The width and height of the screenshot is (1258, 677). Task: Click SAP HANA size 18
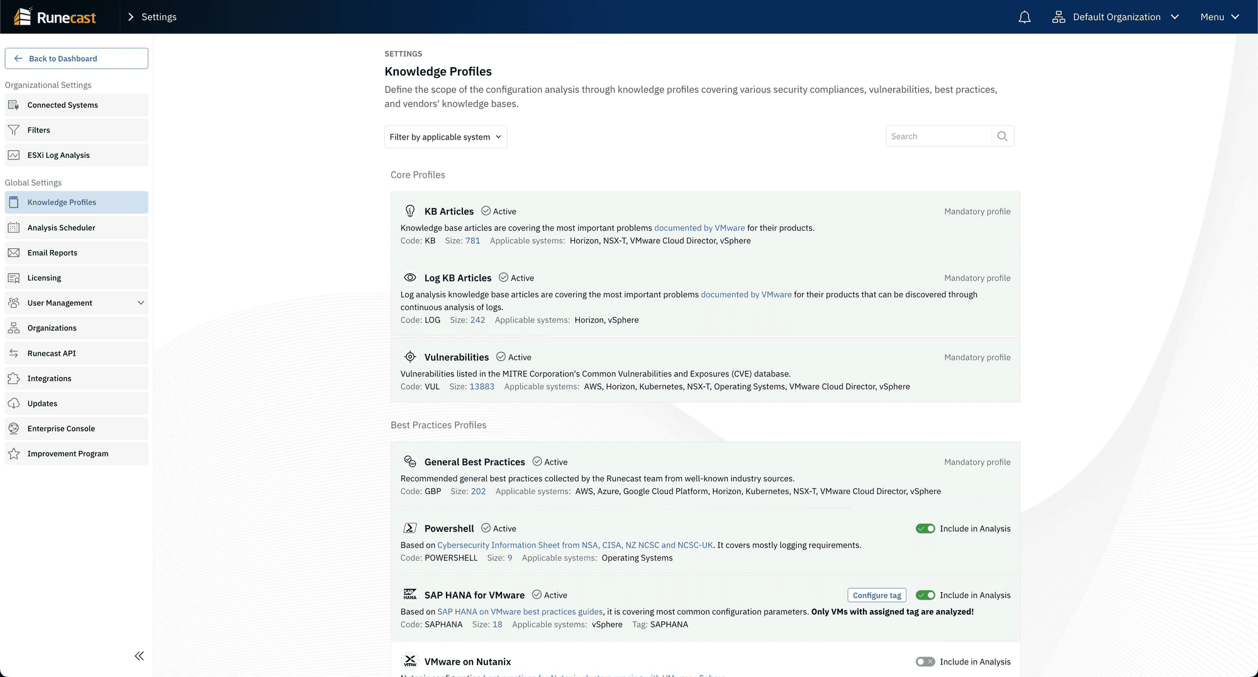[x=497, y=625]
